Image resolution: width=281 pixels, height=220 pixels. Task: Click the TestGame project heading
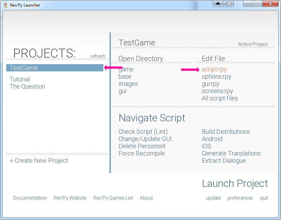click(x=137, y=43)
